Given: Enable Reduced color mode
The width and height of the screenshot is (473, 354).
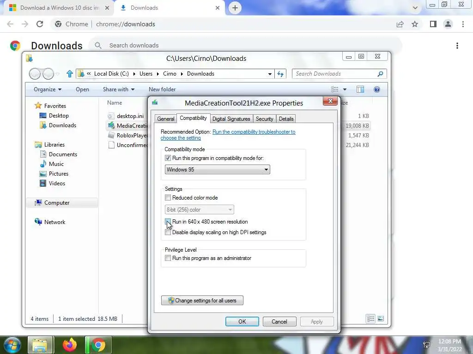Looking at the screenshot, I should point(168,198).
